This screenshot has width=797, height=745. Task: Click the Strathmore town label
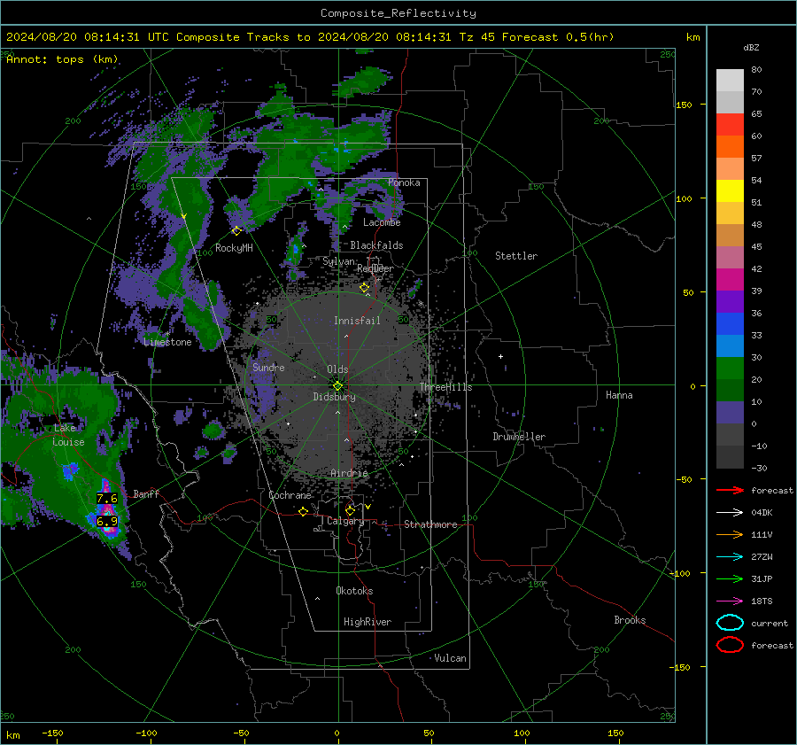click(x=430, y=524)
